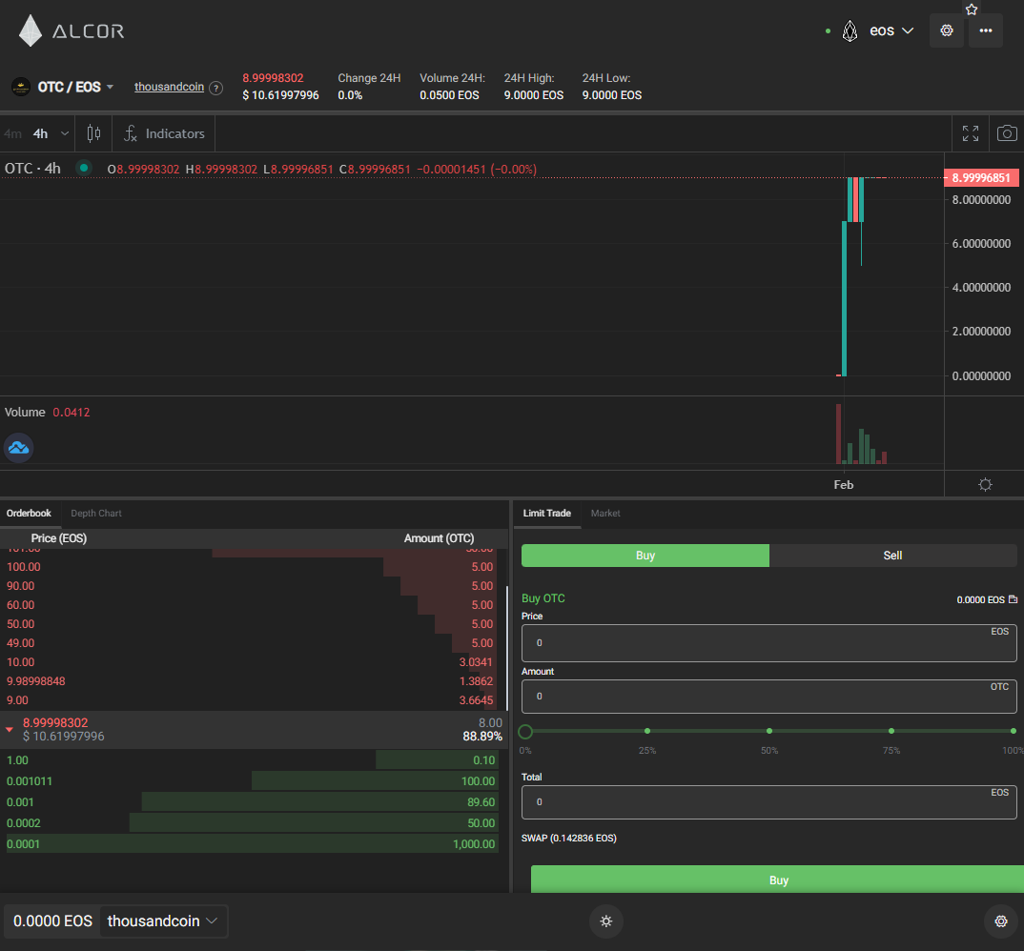Switch to the Depth Chart tab
1024x951 pixels.
[96, 513]
